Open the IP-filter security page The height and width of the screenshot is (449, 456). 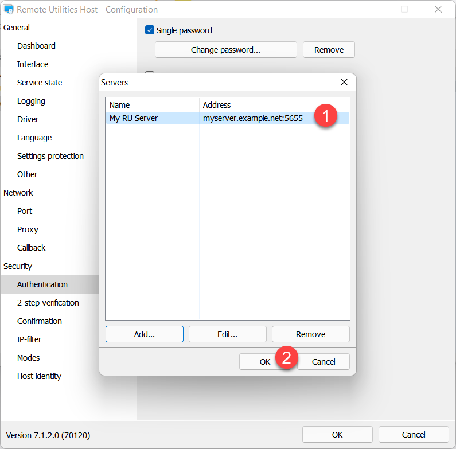pos(30,339)
